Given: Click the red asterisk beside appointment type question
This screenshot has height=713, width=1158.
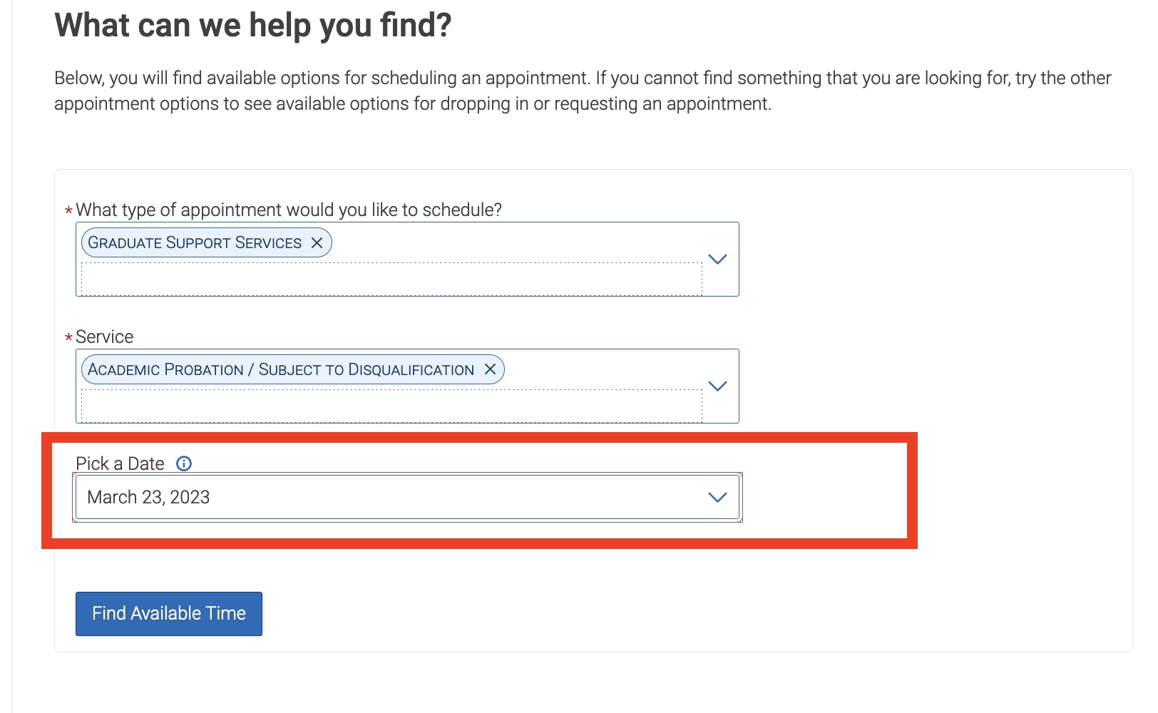Looking at the screenshot, I should [x=68, y=210].
